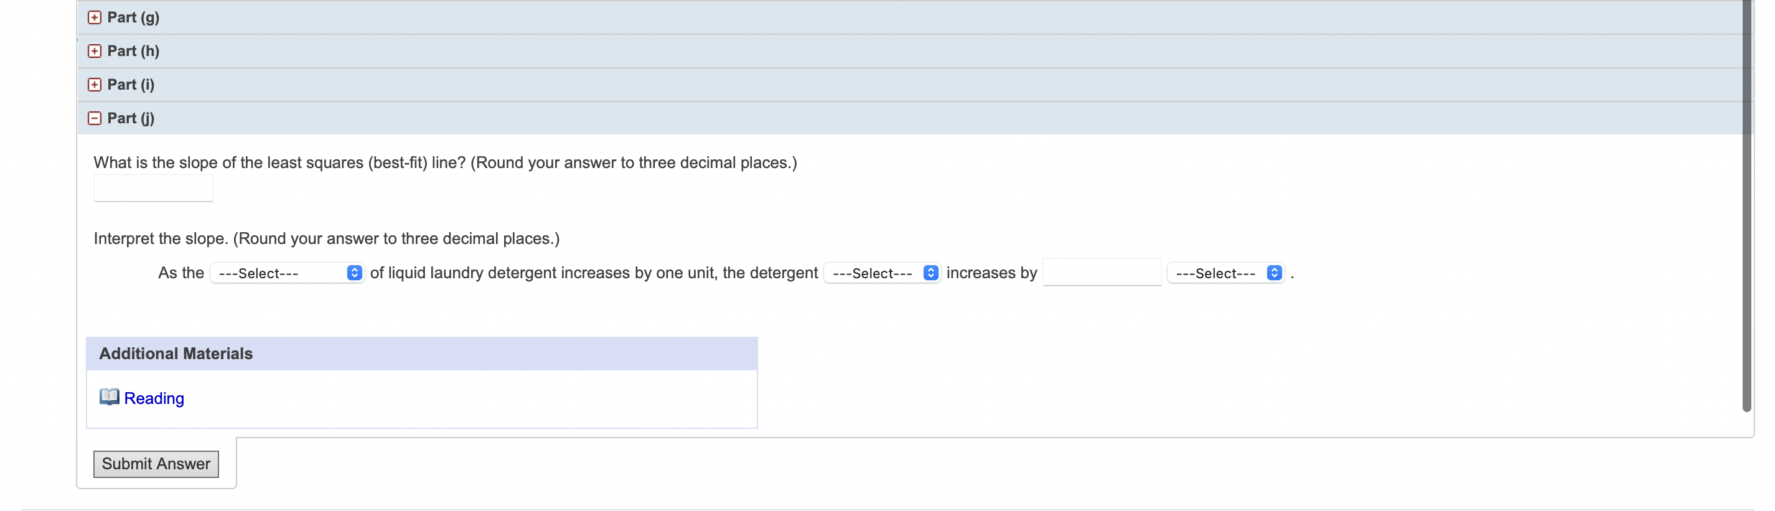The height and width of the screenshot is (511, 1775).
Task: Open the Part (g) section header
Action: pyautogui.click(x=909, y=18)
